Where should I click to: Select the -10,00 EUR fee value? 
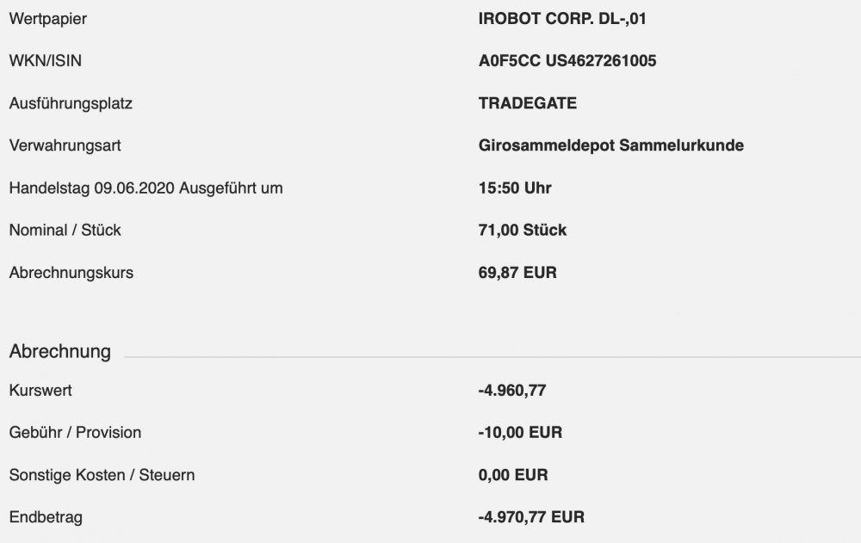click(520, 432)
